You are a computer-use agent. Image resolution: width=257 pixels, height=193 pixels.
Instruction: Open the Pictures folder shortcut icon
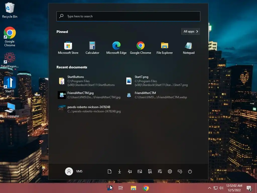[140, 171]
